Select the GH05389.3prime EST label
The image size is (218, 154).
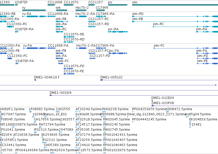(x=57, y=145)
